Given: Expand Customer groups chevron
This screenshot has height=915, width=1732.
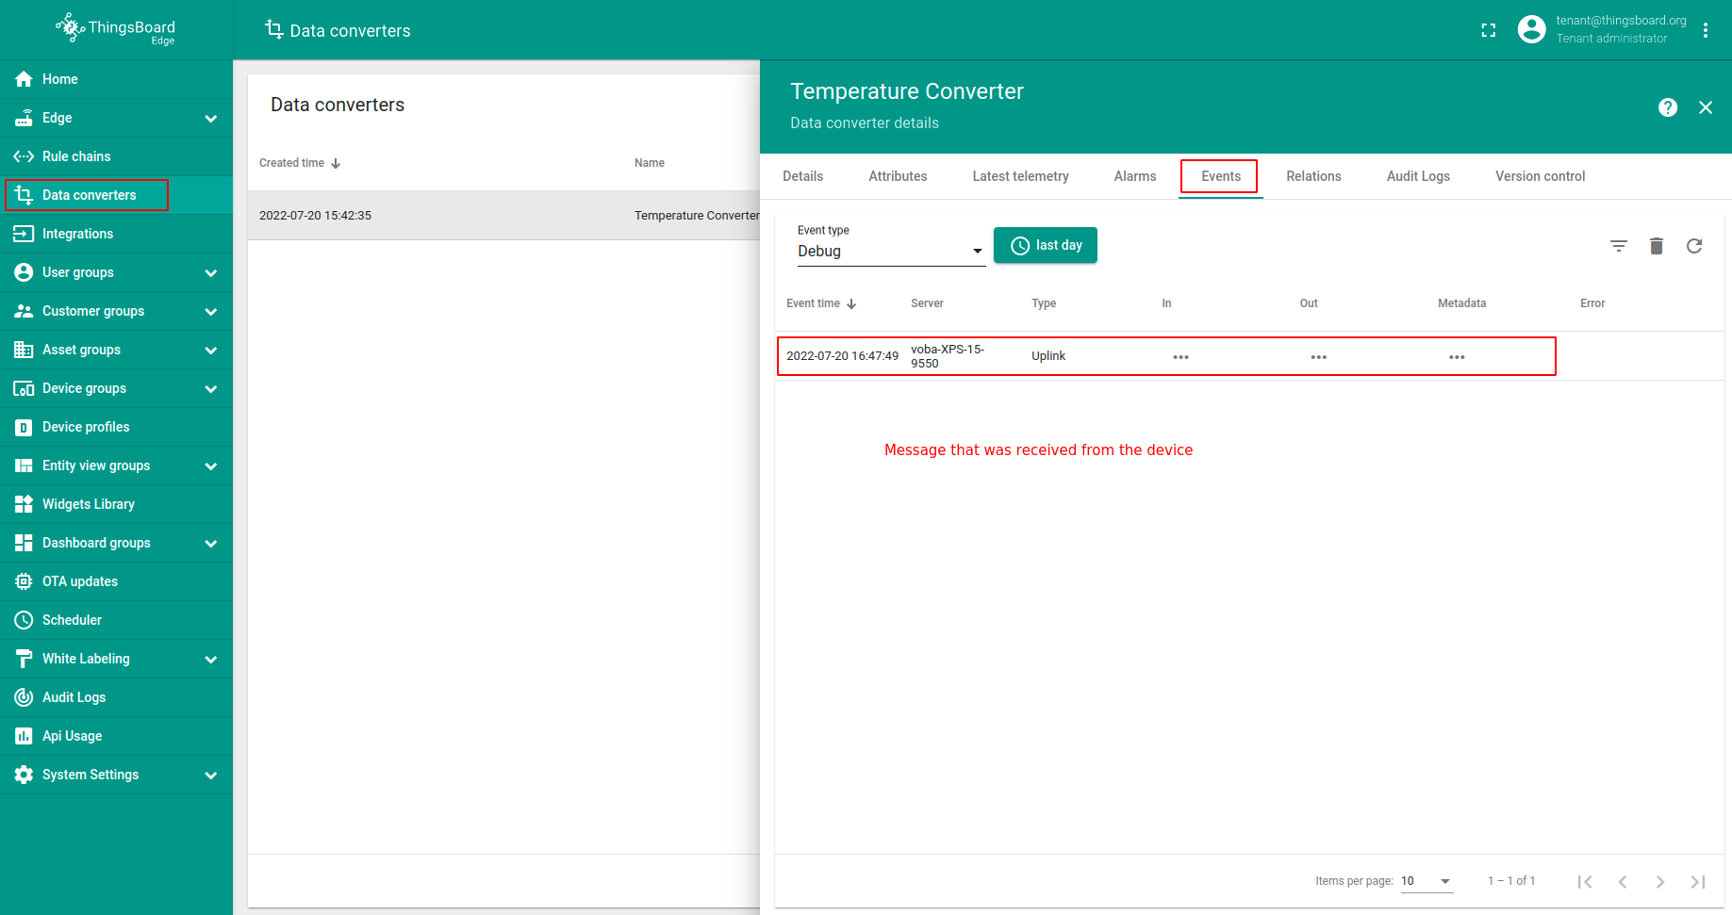Looking at the screenshot, I should click(x=211, y=312).
